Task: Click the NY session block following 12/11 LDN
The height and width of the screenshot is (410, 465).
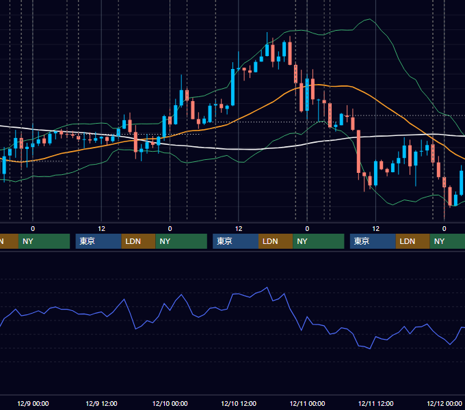Action: [447, 241]
